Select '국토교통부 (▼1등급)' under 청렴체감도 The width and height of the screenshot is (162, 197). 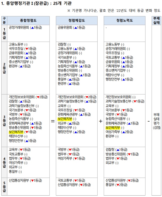71,181
